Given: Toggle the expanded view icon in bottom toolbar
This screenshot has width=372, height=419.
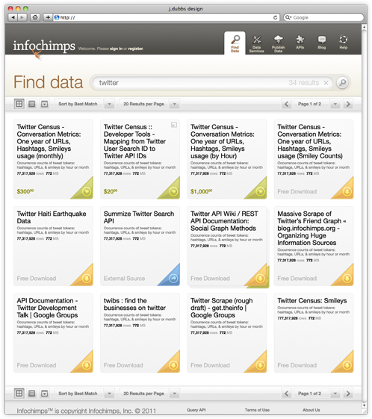Looking at the screenshot, I should (44, 394).
